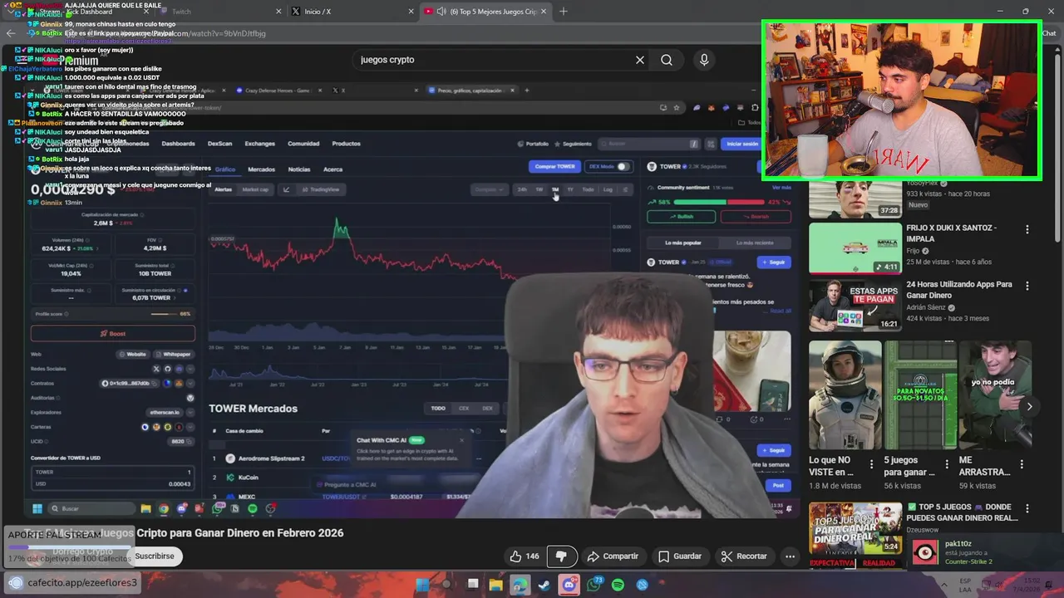Click the X social link icon under Redes Sociales
1064x598 pixels.
pyautogui.click(x=155, y=369)
